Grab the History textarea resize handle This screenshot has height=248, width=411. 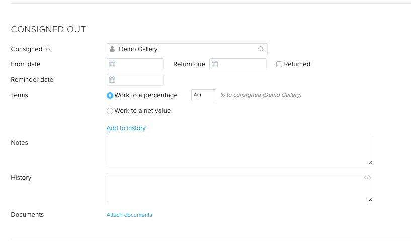click(x=370, y=200)
